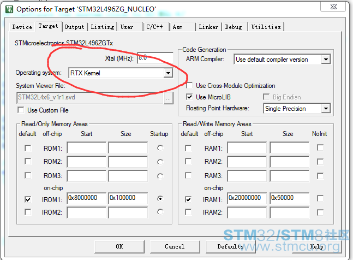Go to the Listing tab

tap(103, 27)
